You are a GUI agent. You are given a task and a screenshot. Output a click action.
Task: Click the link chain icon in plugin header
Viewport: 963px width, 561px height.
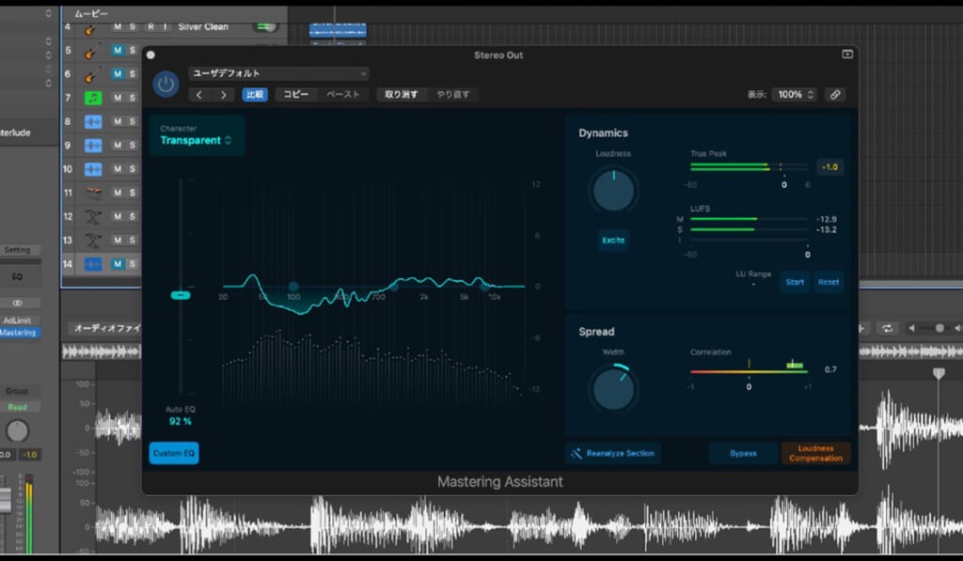[835, 95]
